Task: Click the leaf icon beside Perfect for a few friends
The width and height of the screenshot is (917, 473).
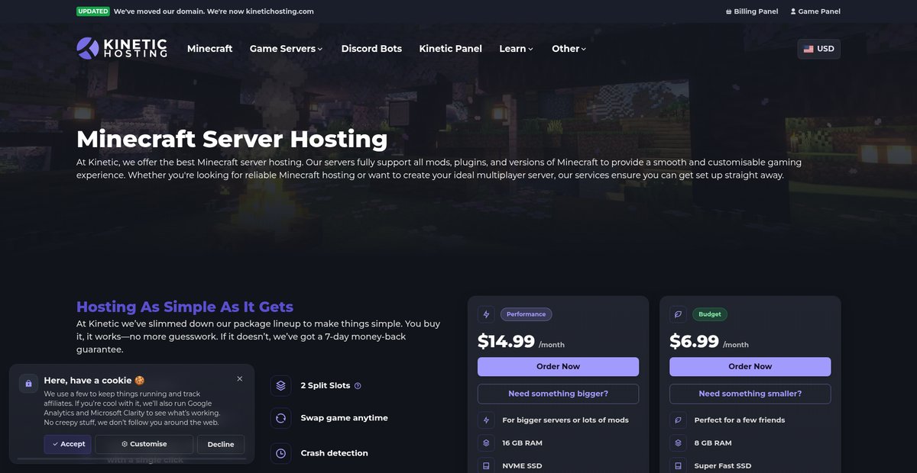Action: [678, 420]
